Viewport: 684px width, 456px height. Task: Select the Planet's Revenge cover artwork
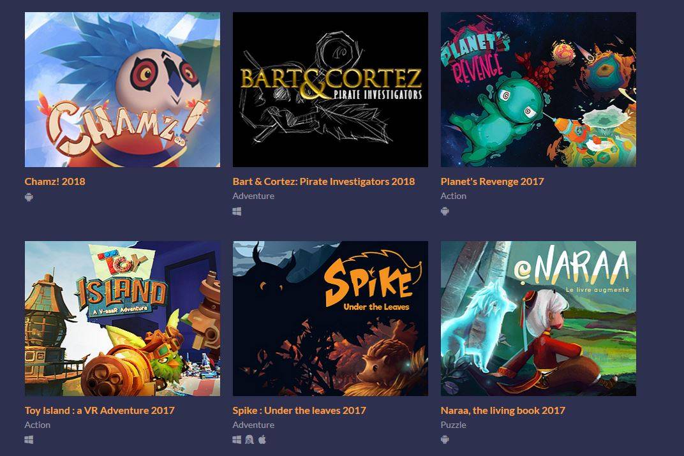(x=539, y=89)
